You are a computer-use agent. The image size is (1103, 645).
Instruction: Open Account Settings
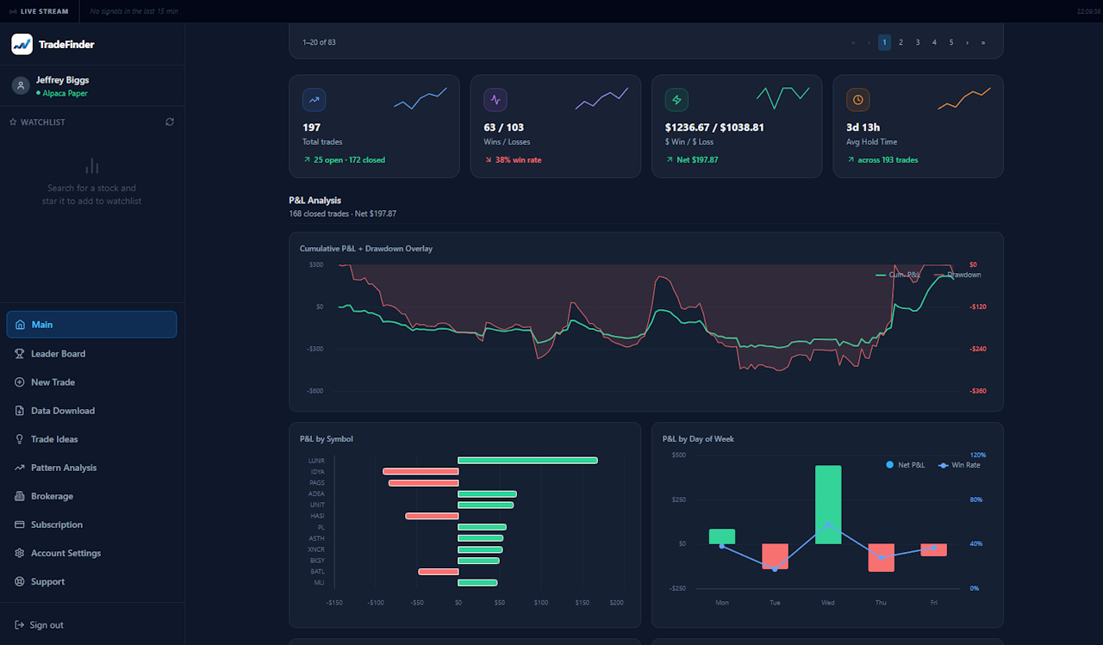(x=92, y=553)
